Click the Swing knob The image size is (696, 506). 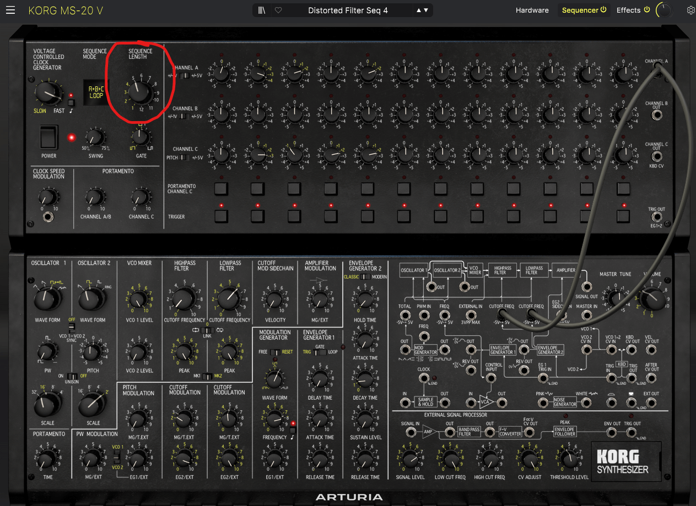[95, 138]
